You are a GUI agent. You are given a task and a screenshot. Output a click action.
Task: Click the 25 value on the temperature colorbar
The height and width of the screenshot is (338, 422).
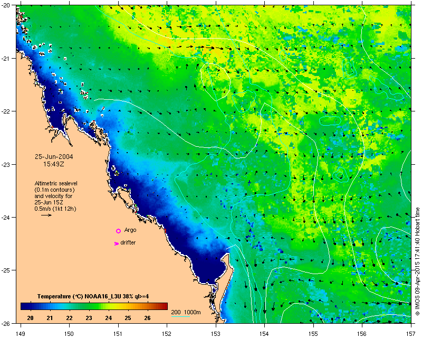click(x=128, y=318)
